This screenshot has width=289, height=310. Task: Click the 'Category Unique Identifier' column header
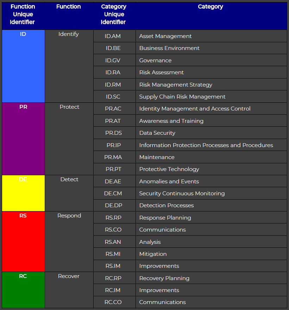[x=114, y=16]
